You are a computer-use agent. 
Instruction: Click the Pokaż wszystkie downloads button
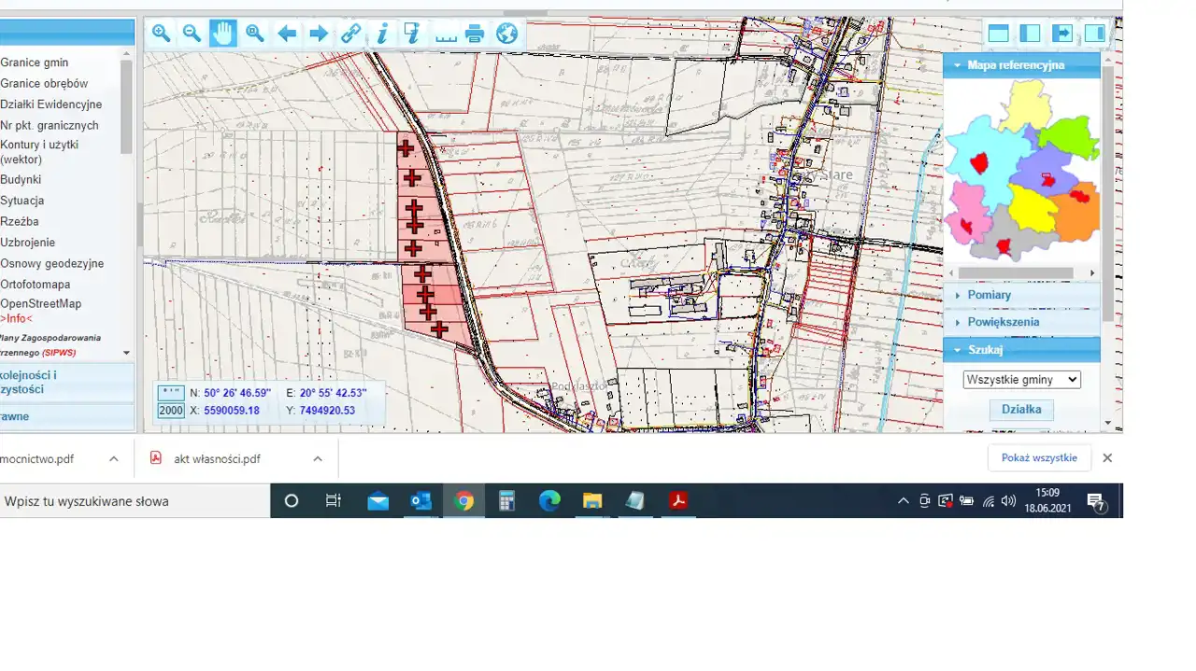(x=1039, y=458)
